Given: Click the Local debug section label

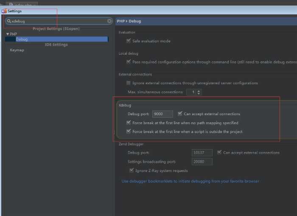Looking at the screenshot, I should tap(128, 53).
